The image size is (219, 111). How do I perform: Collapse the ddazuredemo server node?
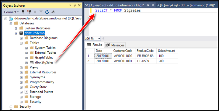pos(6,19)
